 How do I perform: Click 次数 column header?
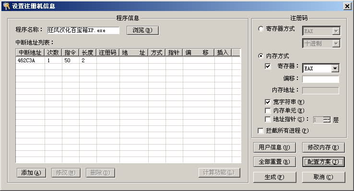53,53
